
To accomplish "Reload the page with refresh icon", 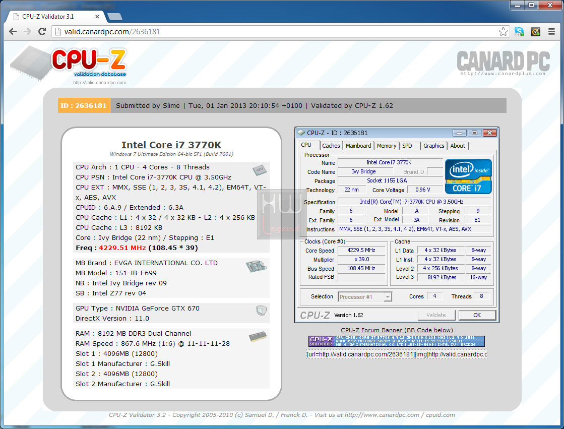I will click(42, 32).
